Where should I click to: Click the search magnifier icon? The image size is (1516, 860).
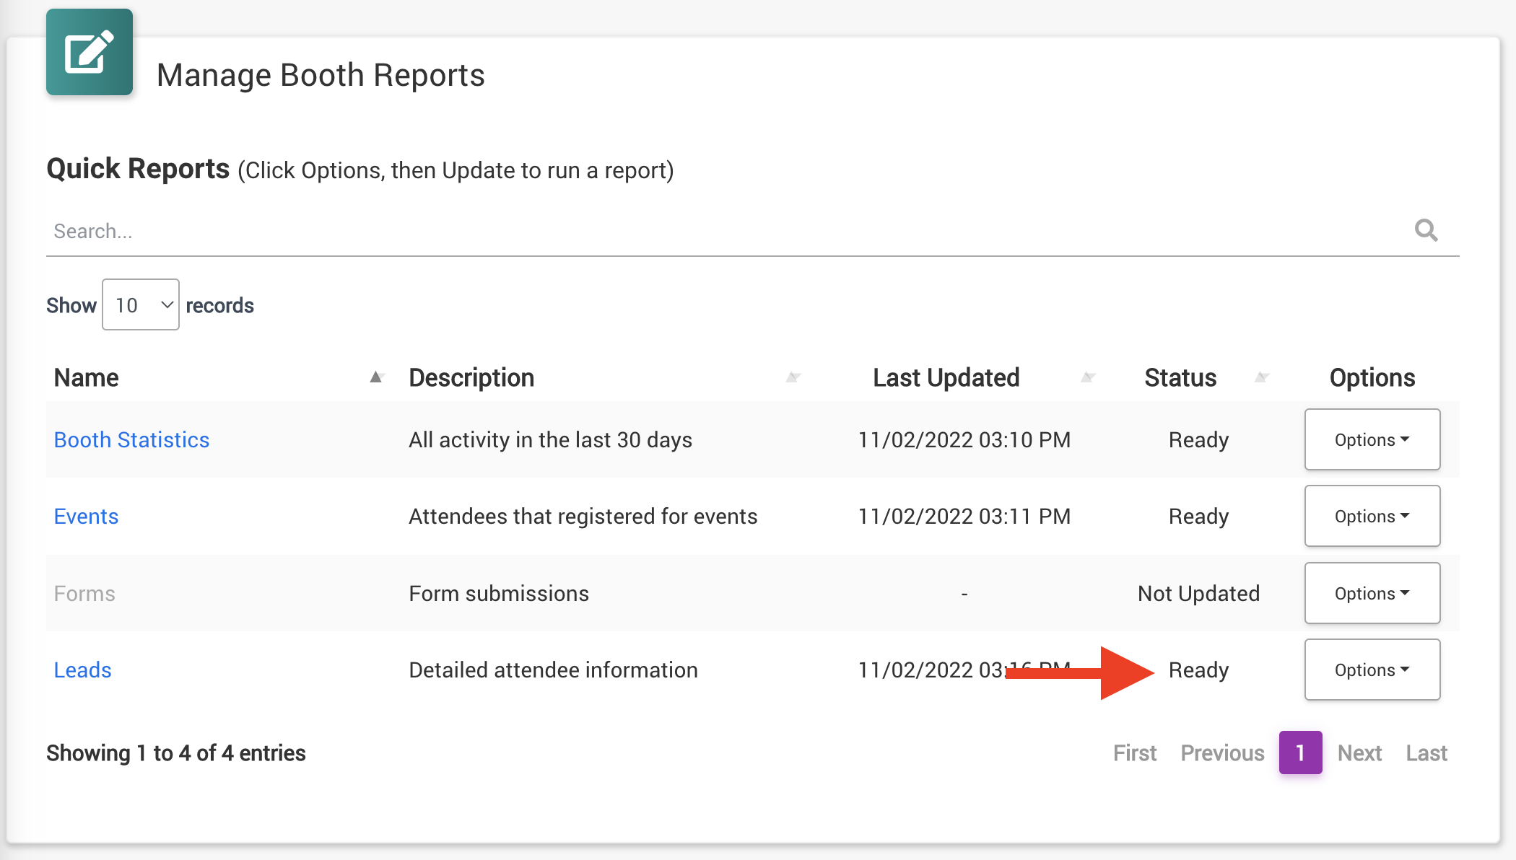pos(1426,230)
